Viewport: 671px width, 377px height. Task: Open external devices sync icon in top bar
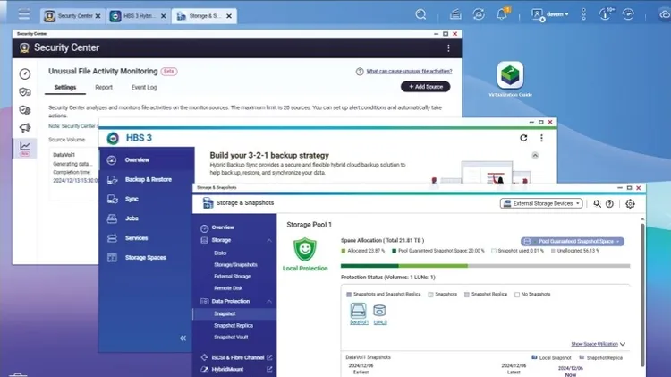(x=479, y=15)
